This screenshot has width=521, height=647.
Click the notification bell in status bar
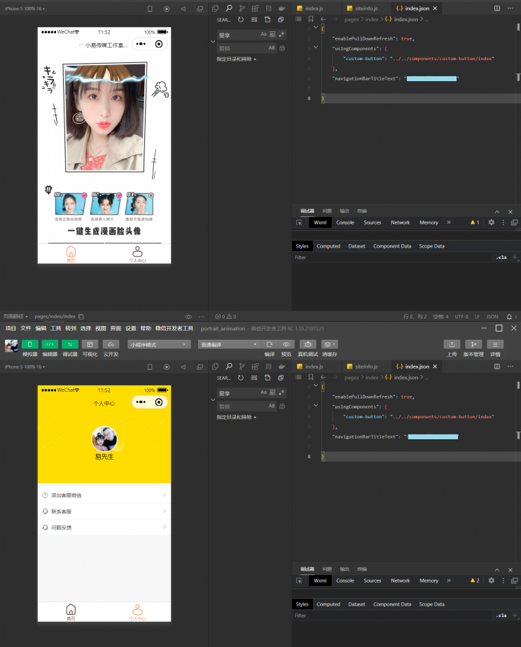(x=509, y=316)
